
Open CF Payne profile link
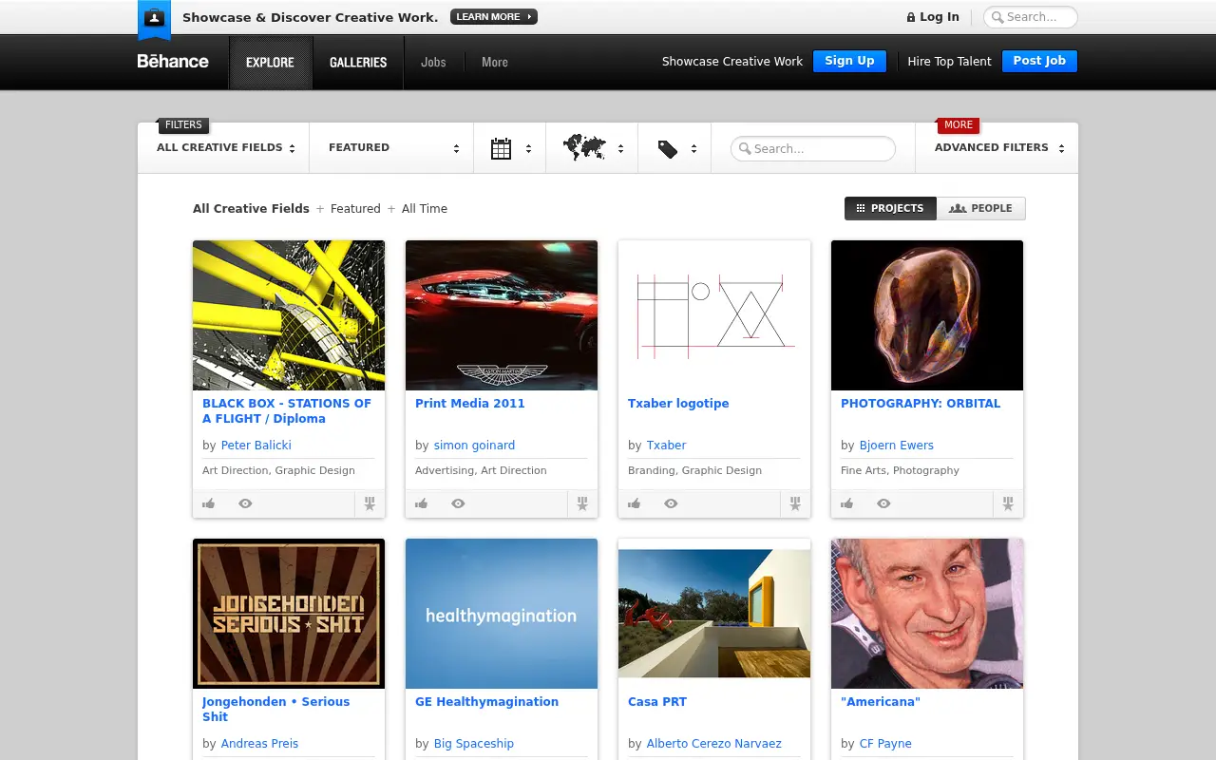[x=885, y=744]
